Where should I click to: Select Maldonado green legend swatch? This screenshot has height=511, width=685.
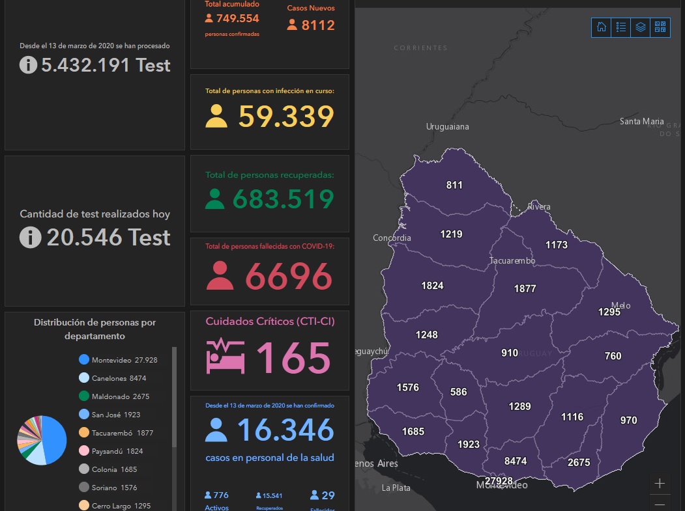83,396
